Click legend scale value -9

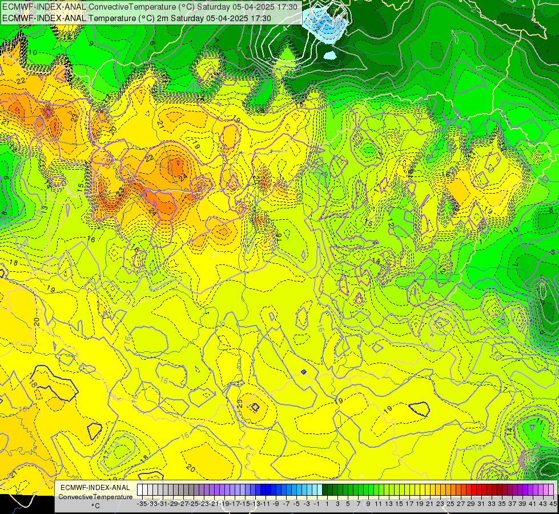[x=276, y=504]
